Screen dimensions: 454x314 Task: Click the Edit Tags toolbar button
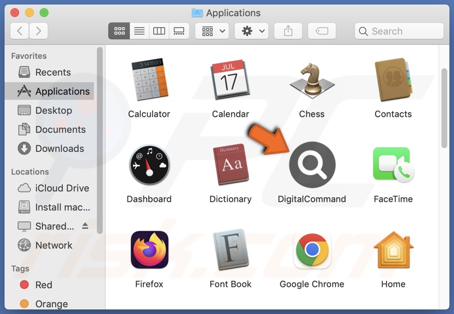322,31
